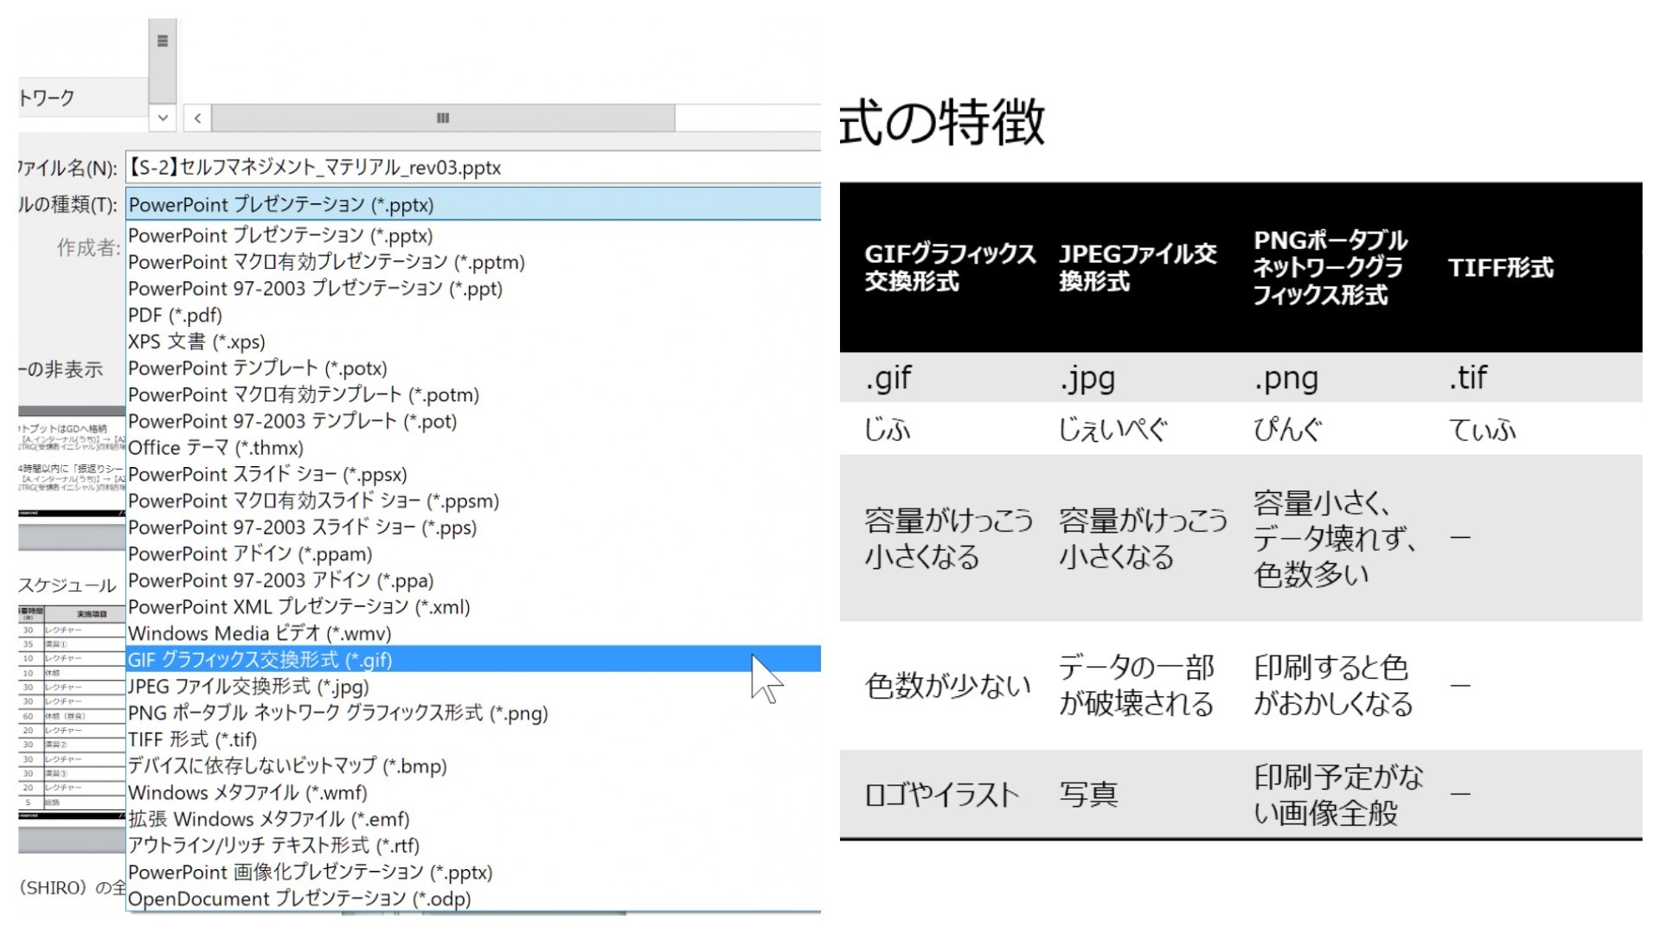Pick PowerPoint テンプレート (*.potx)
This screenshot has height=934, width=1661.
(x=473, y=368)
